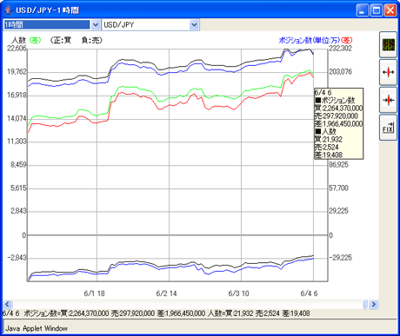400x336 pixels.
Task: Click the green (差) legend marker
Action: point(36,40)
